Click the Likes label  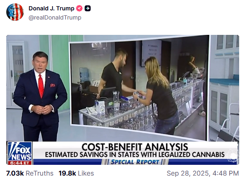pos(86,174)
